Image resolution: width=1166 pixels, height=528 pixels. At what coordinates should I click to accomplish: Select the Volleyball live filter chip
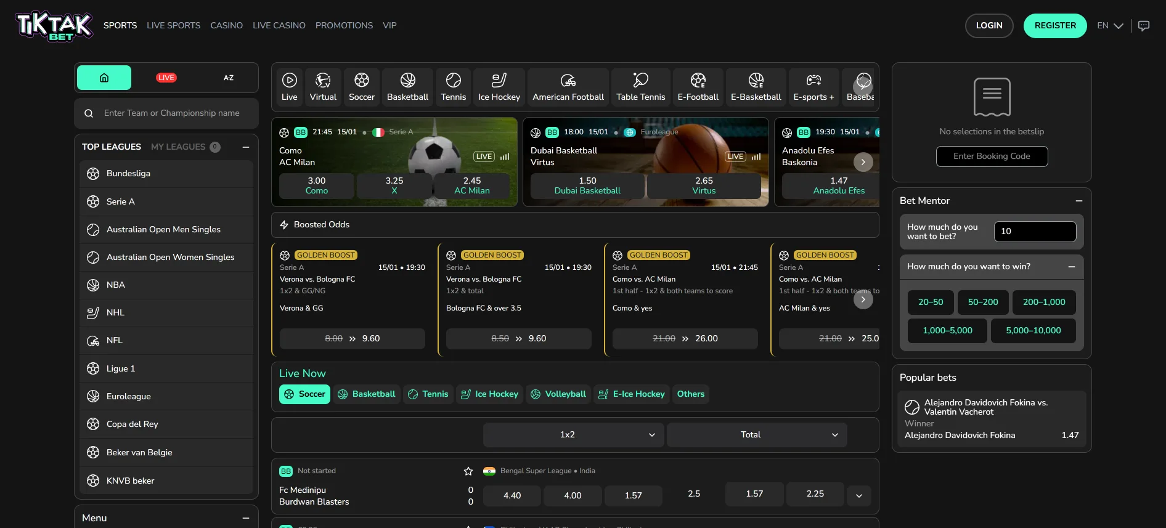[558, 394]
